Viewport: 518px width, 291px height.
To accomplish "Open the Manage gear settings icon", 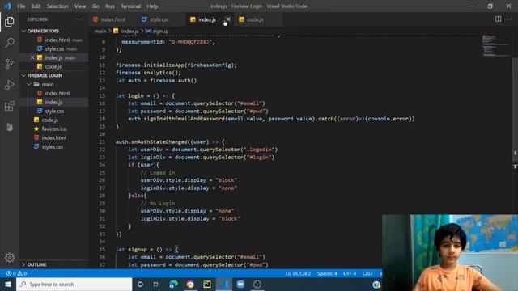I will tap(10, 257).
